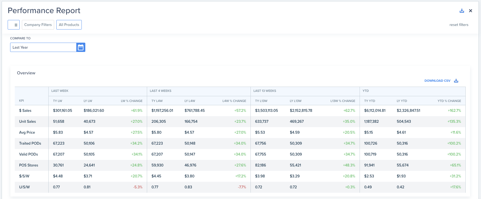Click the KPI column header
Viewport: 481px width, 199px height.
[x=22, y=101]
